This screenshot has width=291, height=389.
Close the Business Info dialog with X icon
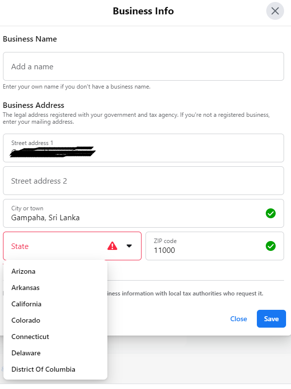pos(275,11)
